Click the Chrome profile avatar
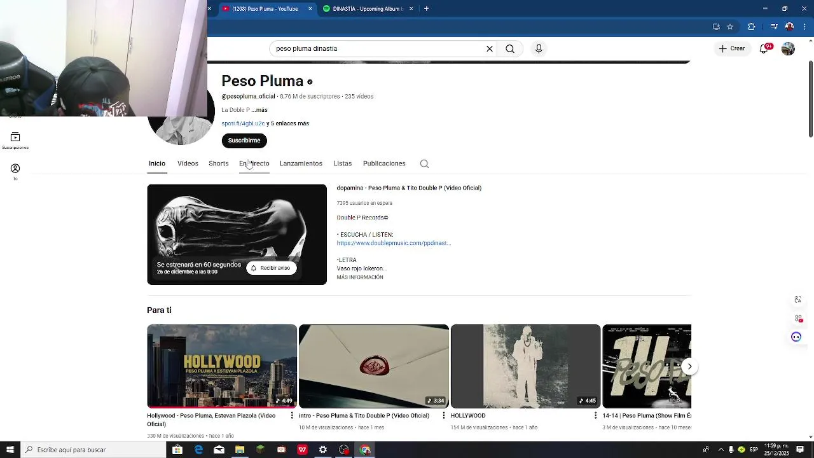The height and width of the screenshot is (458, 814). (789, 27)
